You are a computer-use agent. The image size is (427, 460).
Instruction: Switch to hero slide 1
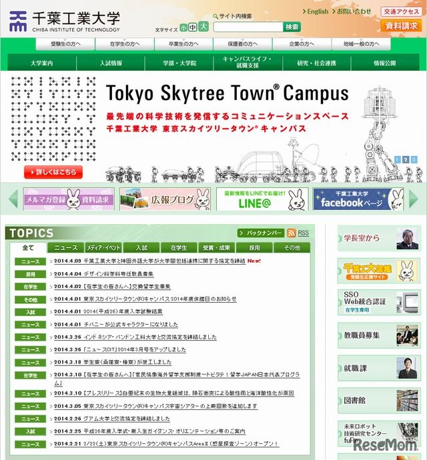398,159
